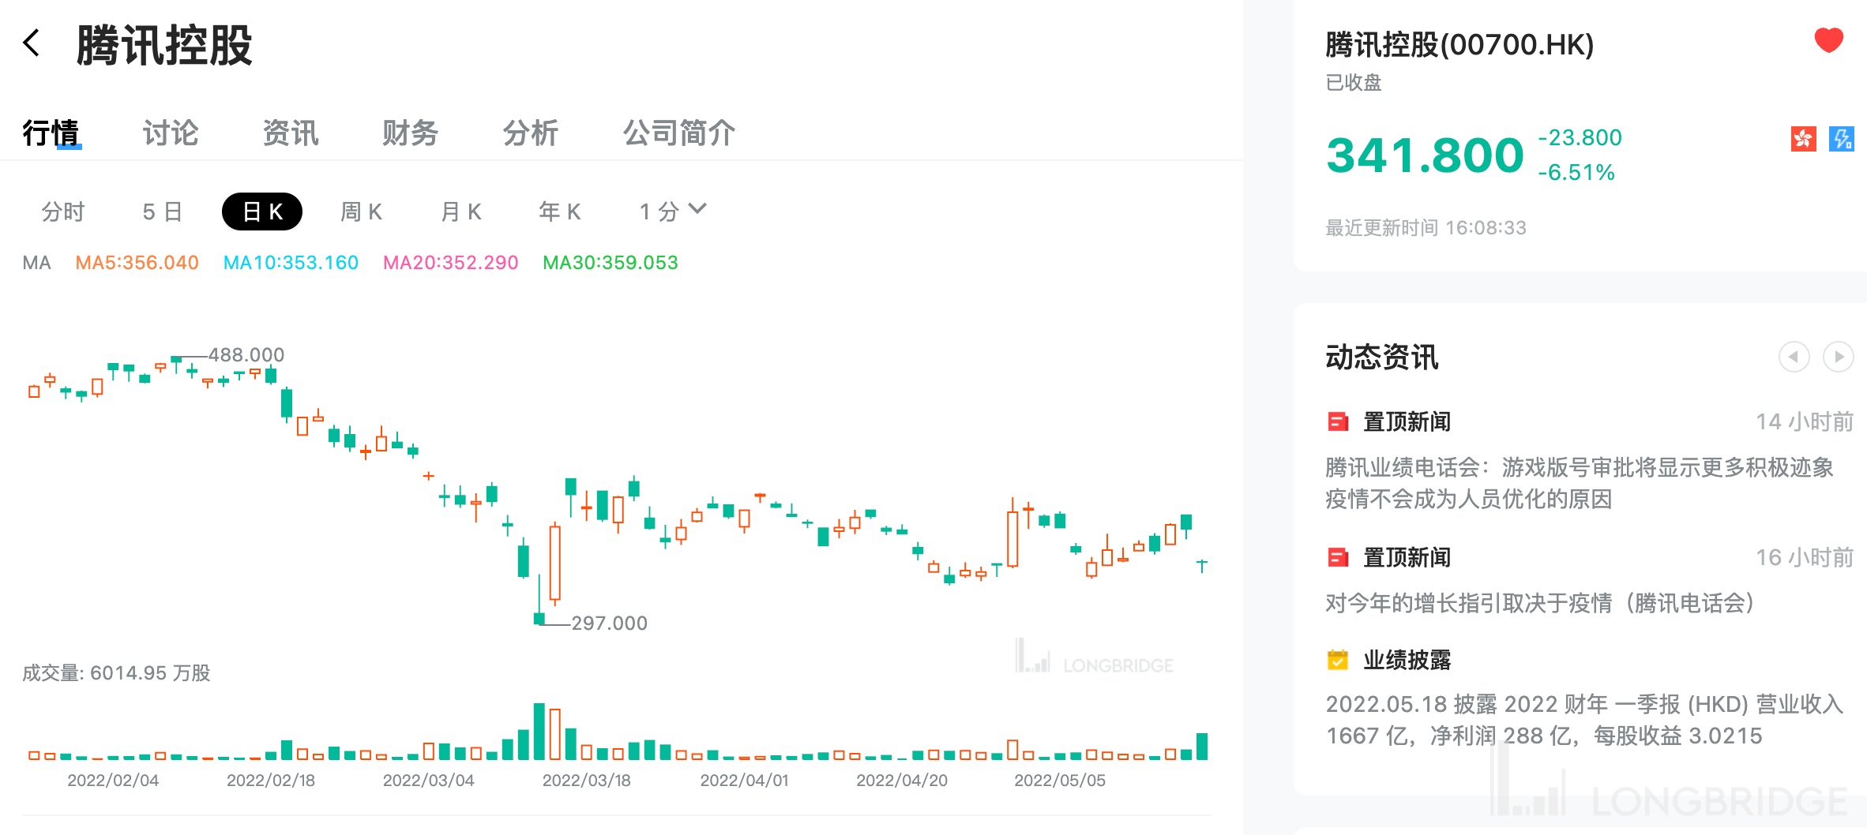
Task: Click the tallest green volume bar
Action: click(x=539, y=731)
